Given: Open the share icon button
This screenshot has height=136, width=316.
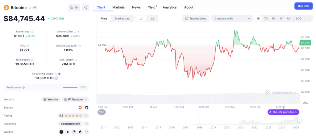Looking at the screenshot, I should pos(86,8).
